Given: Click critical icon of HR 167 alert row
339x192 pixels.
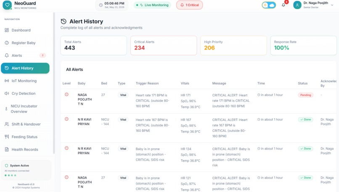Looking at the screenshot, I should click(66, 119).
